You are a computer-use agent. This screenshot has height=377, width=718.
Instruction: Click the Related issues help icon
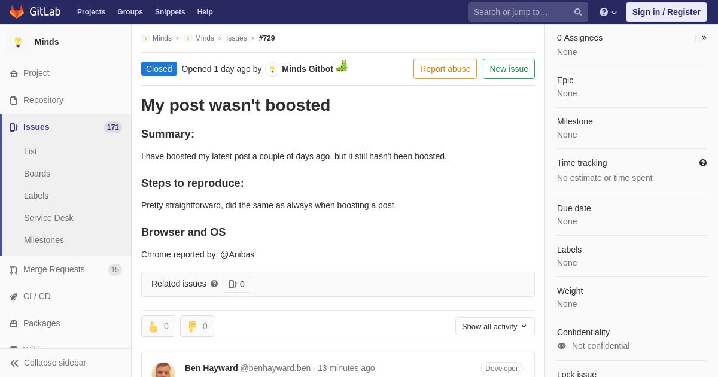point(214,284)
